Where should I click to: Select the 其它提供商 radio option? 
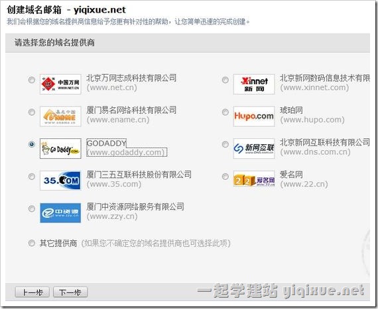[32, 243]
